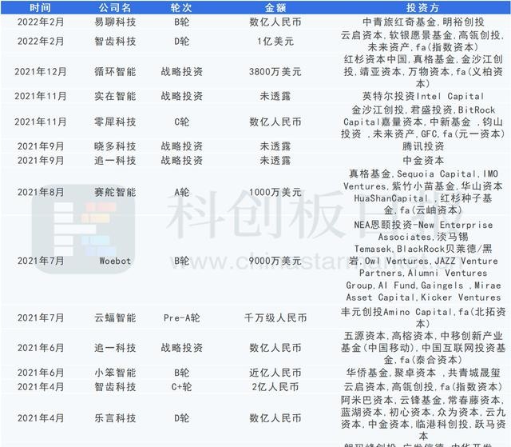Image resolution: width=511 pixels, height=447 pixels.
Task: Click the 2021年11月 date beside 实在智能
Action: [41, 96]
